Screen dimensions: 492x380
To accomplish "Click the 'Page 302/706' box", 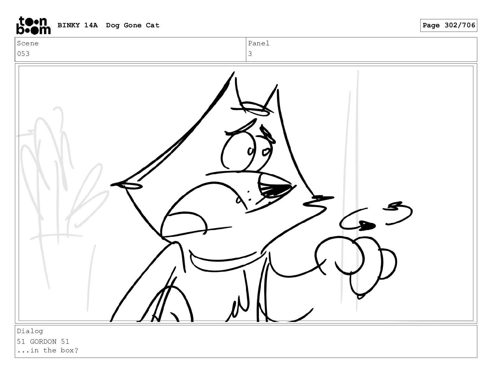I will [449, 25].
